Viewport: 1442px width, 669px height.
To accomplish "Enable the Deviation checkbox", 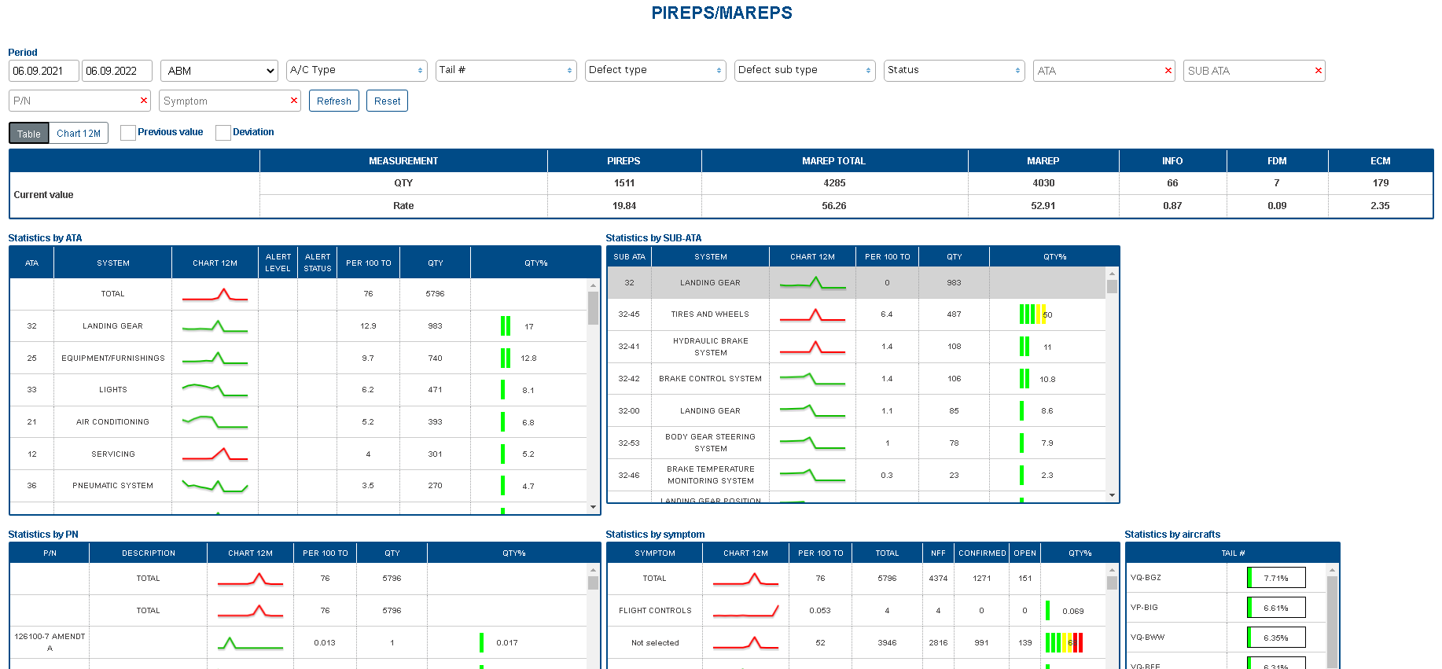I will coord(223,133).
